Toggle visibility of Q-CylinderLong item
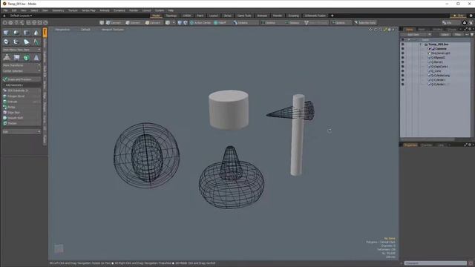The image size is (475, 267). tap(402, 76)
